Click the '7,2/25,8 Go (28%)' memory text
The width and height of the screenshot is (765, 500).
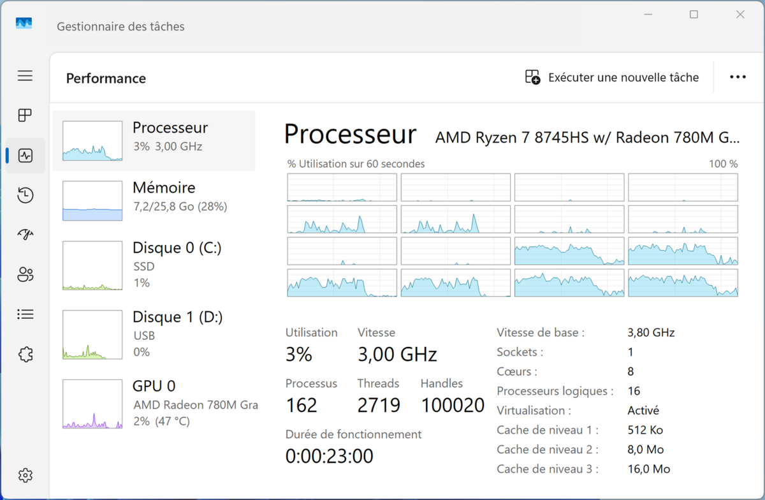pyautogui.click(x=180, y=207)
